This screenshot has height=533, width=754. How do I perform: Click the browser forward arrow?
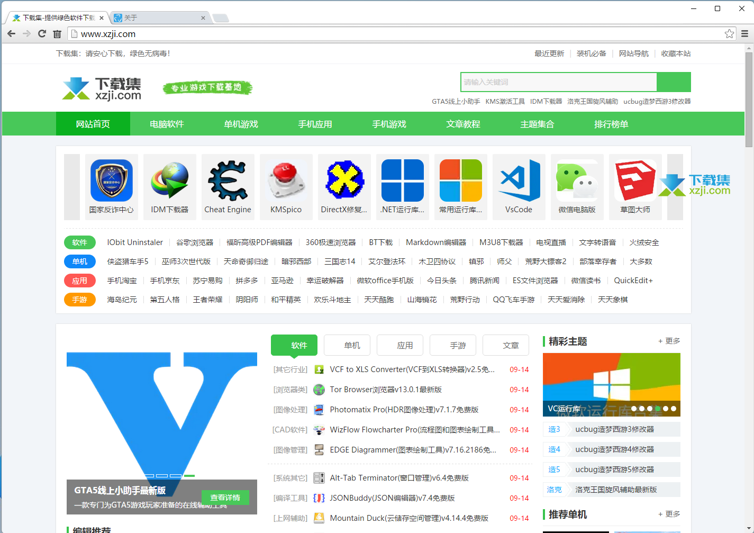pyautogui.click(x=27, y=34)
